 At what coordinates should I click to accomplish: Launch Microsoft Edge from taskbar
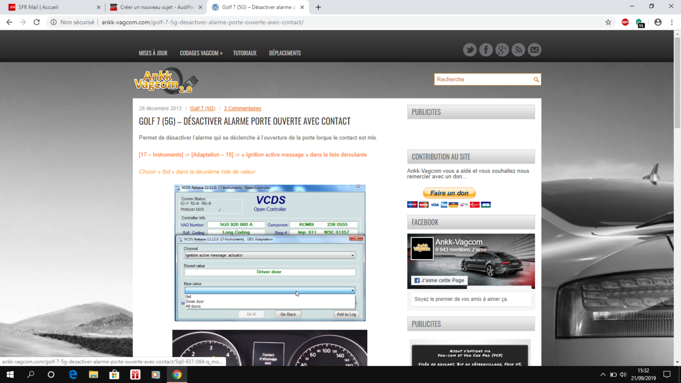[x=73, y=374]
